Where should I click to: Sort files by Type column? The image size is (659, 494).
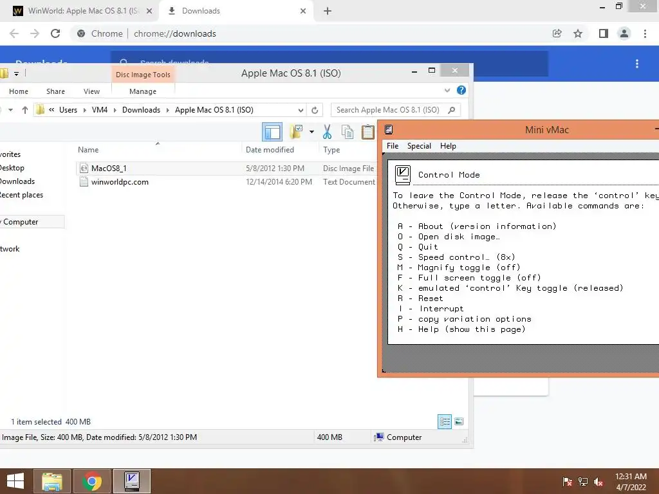(331, 149)
